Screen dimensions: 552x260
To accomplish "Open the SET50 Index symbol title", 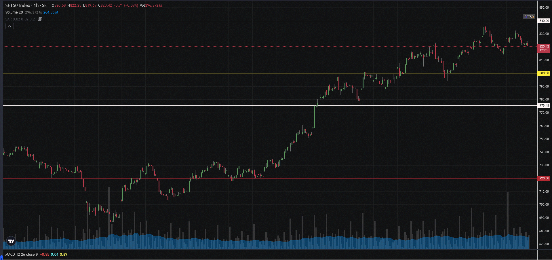I will [27, 5].
